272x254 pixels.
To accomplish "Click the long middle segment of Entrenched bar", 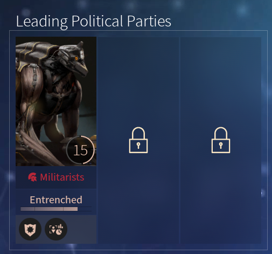I will point(49,209).
